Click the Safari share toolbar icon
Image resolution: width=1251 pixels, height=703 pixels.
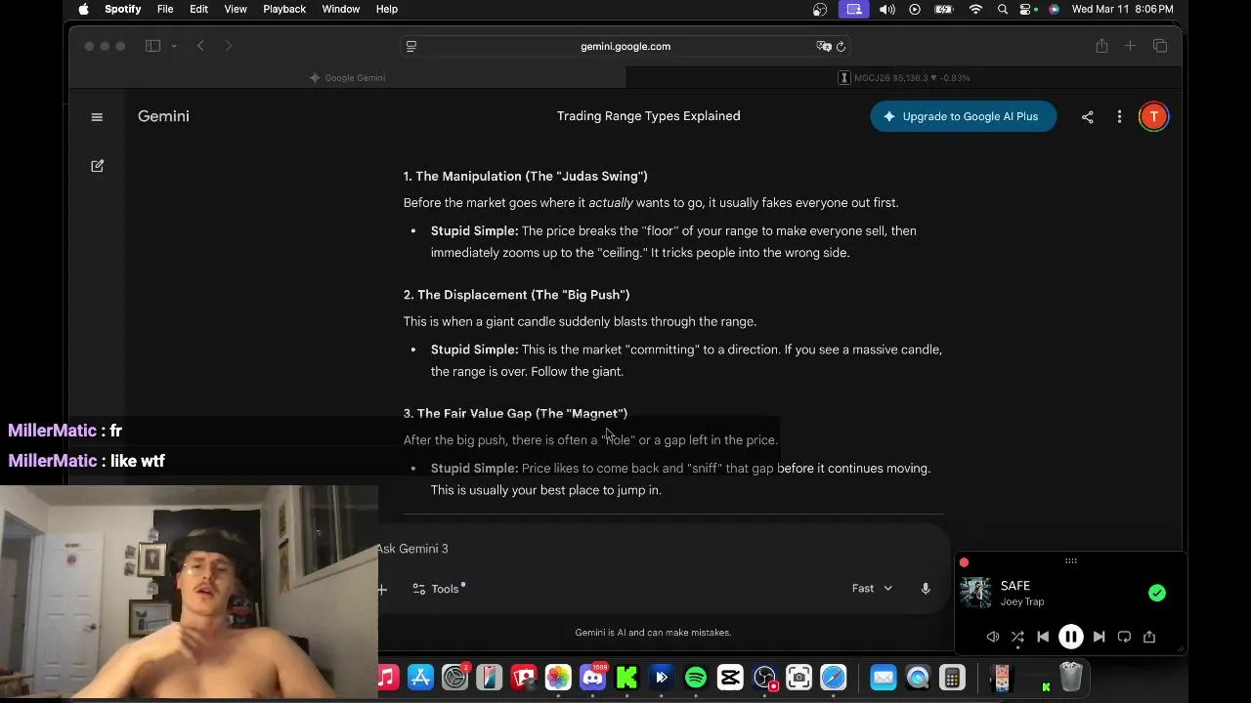point(1101,46)
